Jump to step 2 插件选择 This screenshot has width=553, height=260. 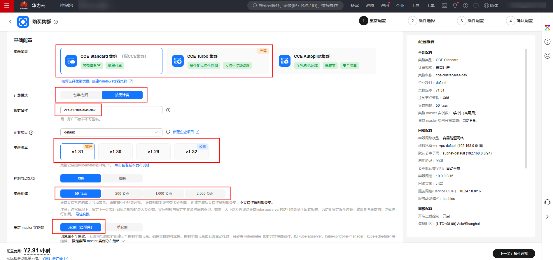tap(422, 21)
